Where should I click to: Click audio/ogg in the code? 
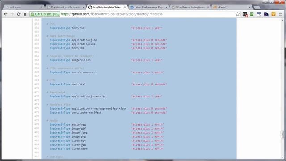click(79, 124)
